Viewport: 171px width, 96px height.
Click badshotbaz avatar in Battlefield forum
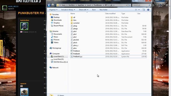pyautogui.click(x=24, y=26)
